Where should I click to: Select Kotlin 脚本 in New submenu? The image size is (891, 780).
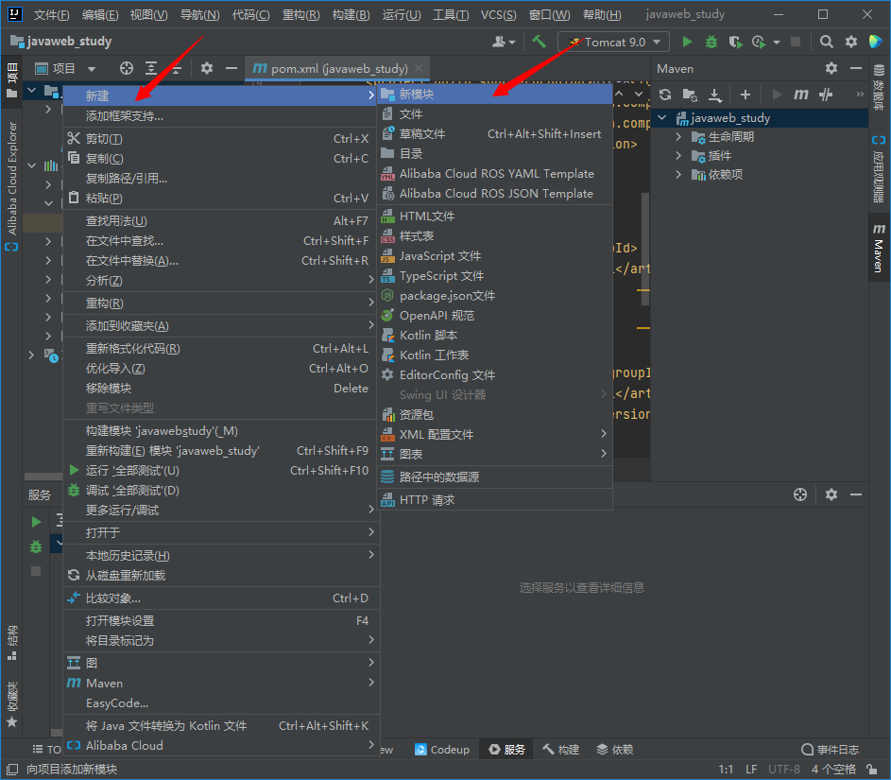click(x=495, y=335)
